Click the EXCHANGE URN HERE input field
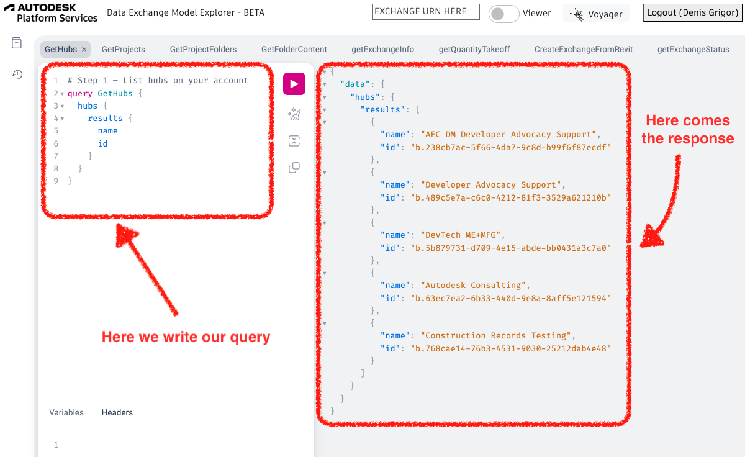This screenshot has width=745, height=457. point(426,12)
